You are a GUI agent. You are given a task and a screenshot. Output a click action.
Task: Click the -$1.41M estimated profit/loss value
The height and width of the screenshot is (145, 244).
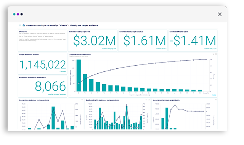(193, 41)
